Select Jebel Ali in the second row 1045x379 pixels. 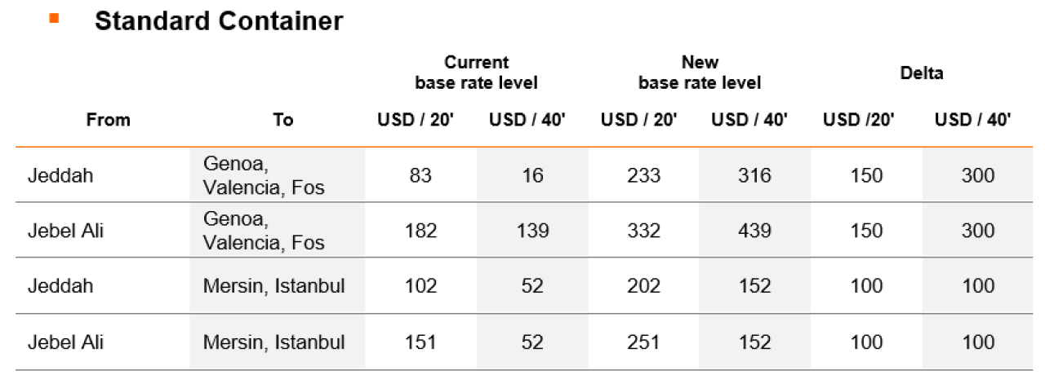pos(66,231)
